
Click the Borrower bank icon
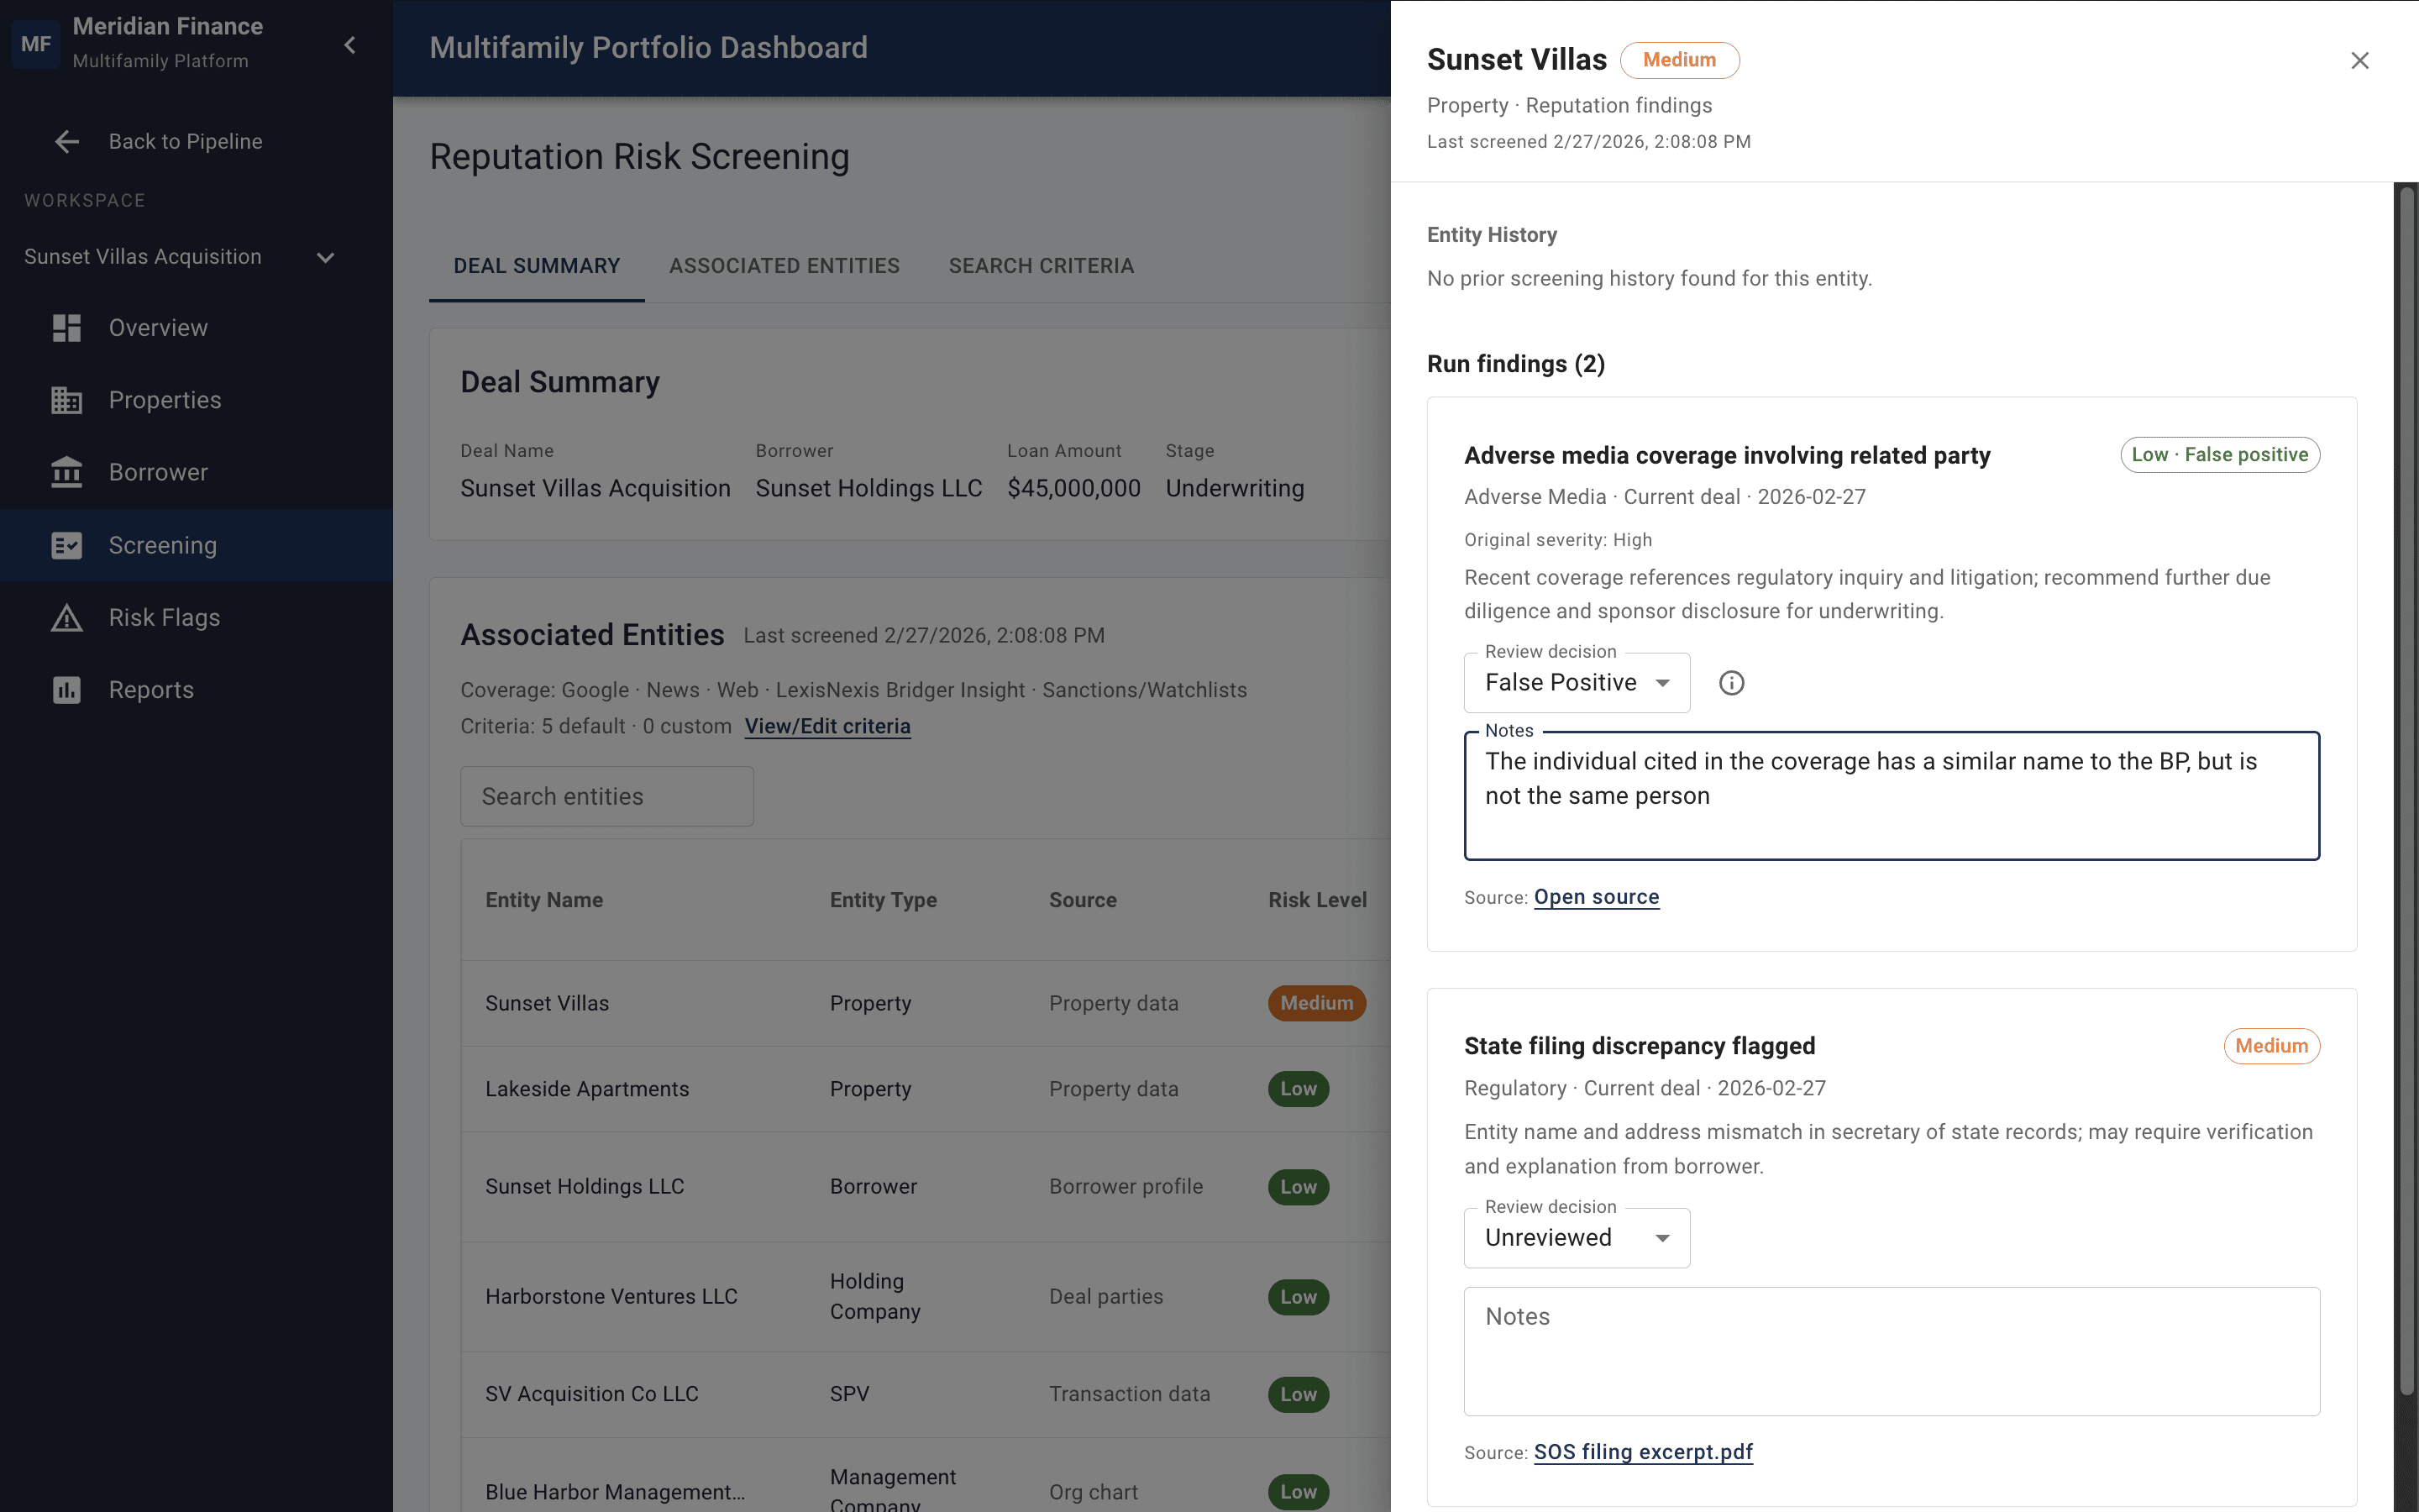click(x=66, y=472)
